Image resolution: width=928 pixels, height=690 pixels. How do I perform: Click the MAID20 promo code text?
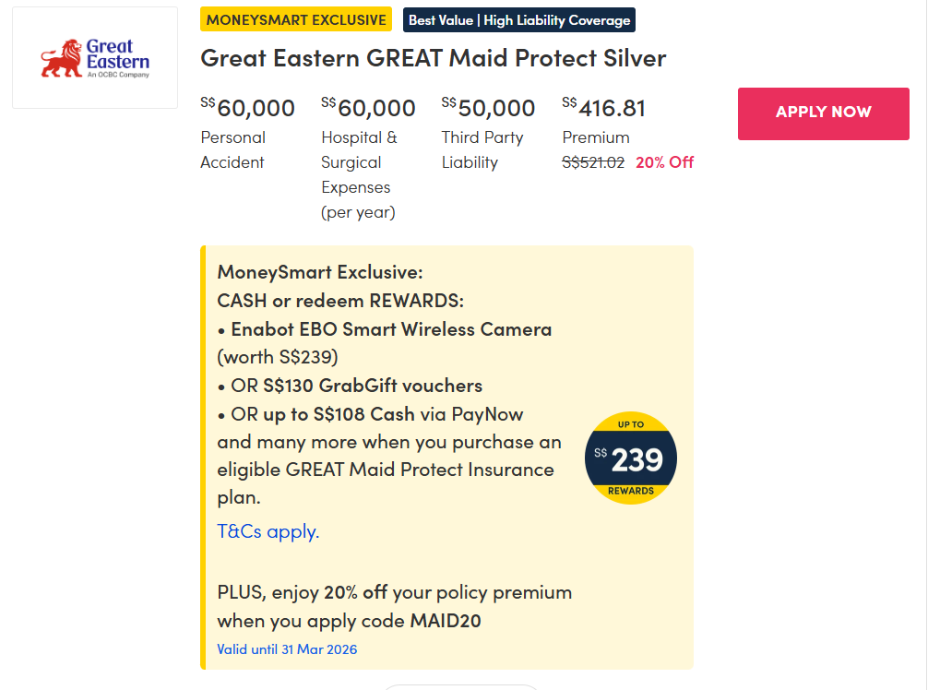point(446,621)
